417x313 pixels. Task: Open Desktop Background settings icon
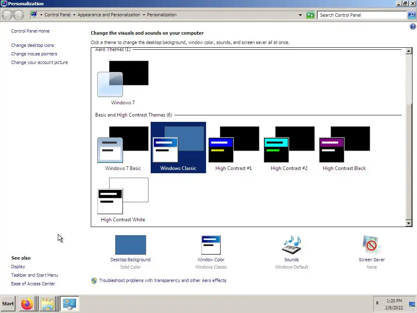tap(130, 245)
